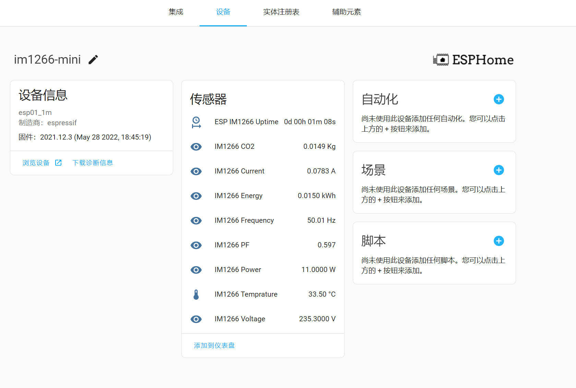
Task: Click the ESPHome logo
Action: point(473,60)
